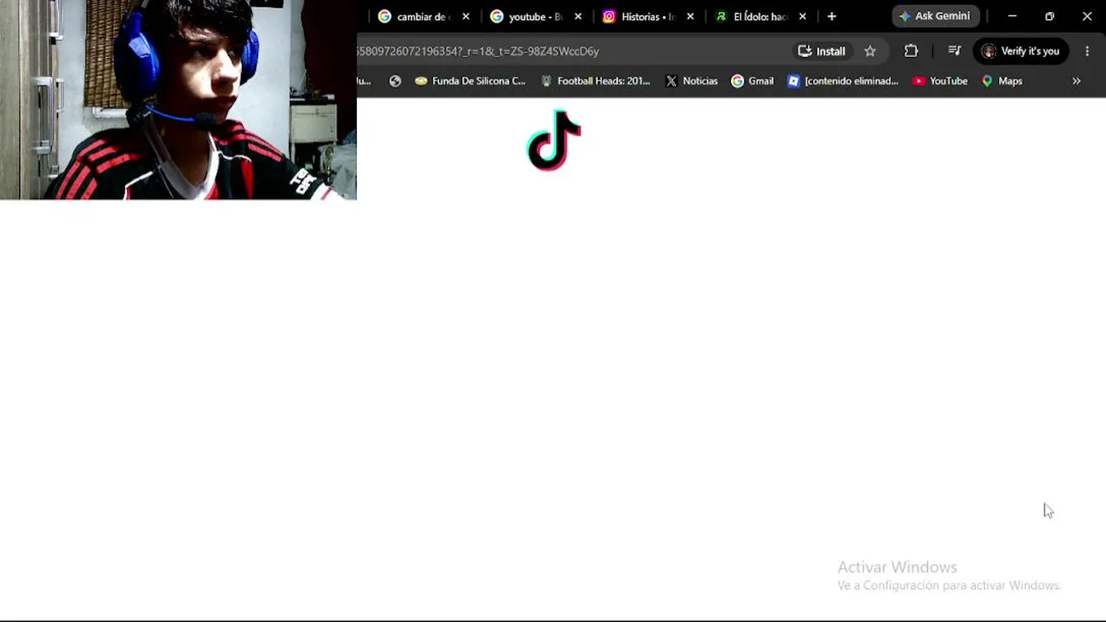Switch to the "El Ídolo" tab
1106x622 pixels.
[x=761, y=16]
